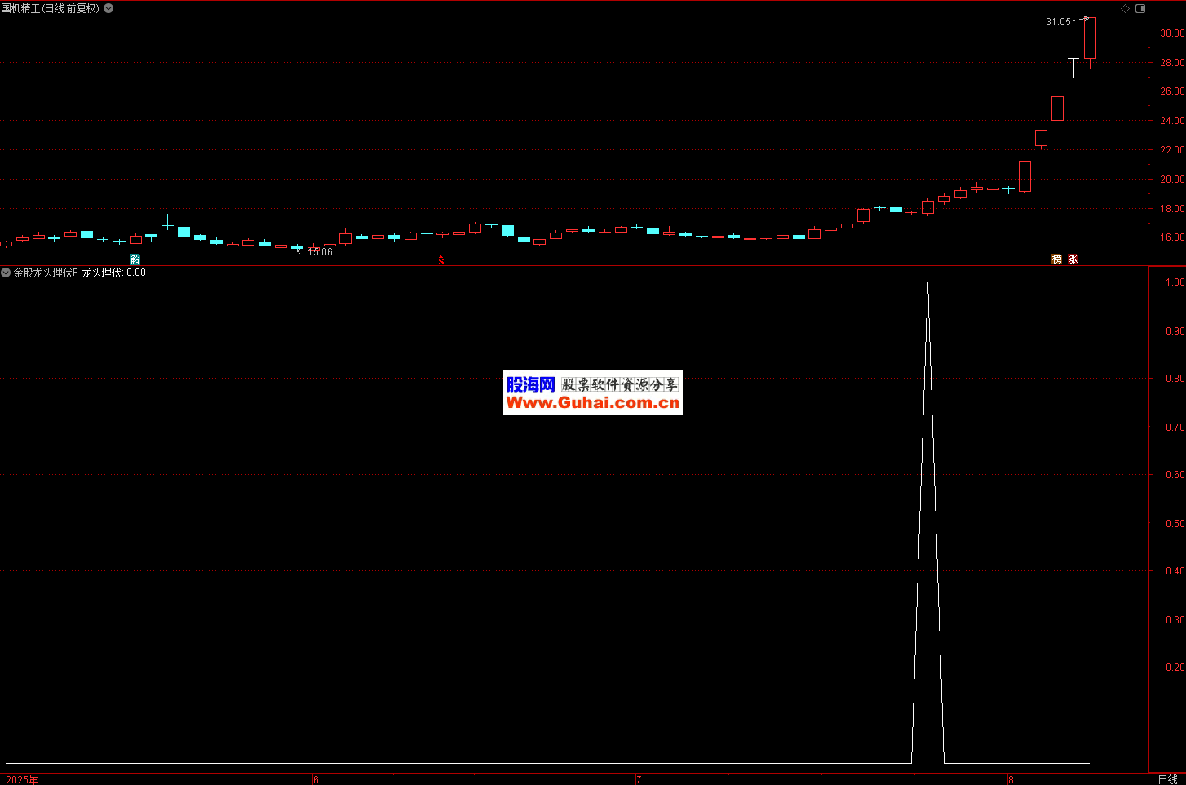This screenshot has height=785, width=1186.
Task: Click the tallest red candlestick near 31.05
Action: pyautogui.click(x=1090, y=38)
